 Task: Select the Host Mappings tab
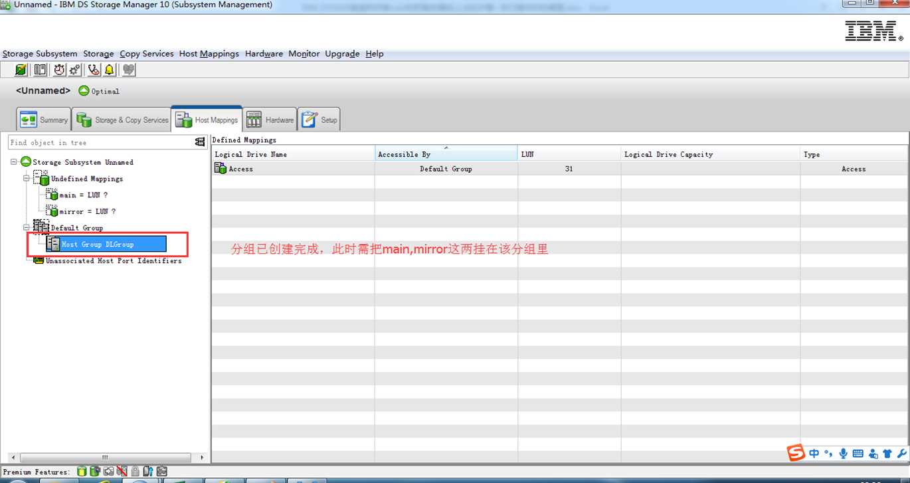coord(207,120)
